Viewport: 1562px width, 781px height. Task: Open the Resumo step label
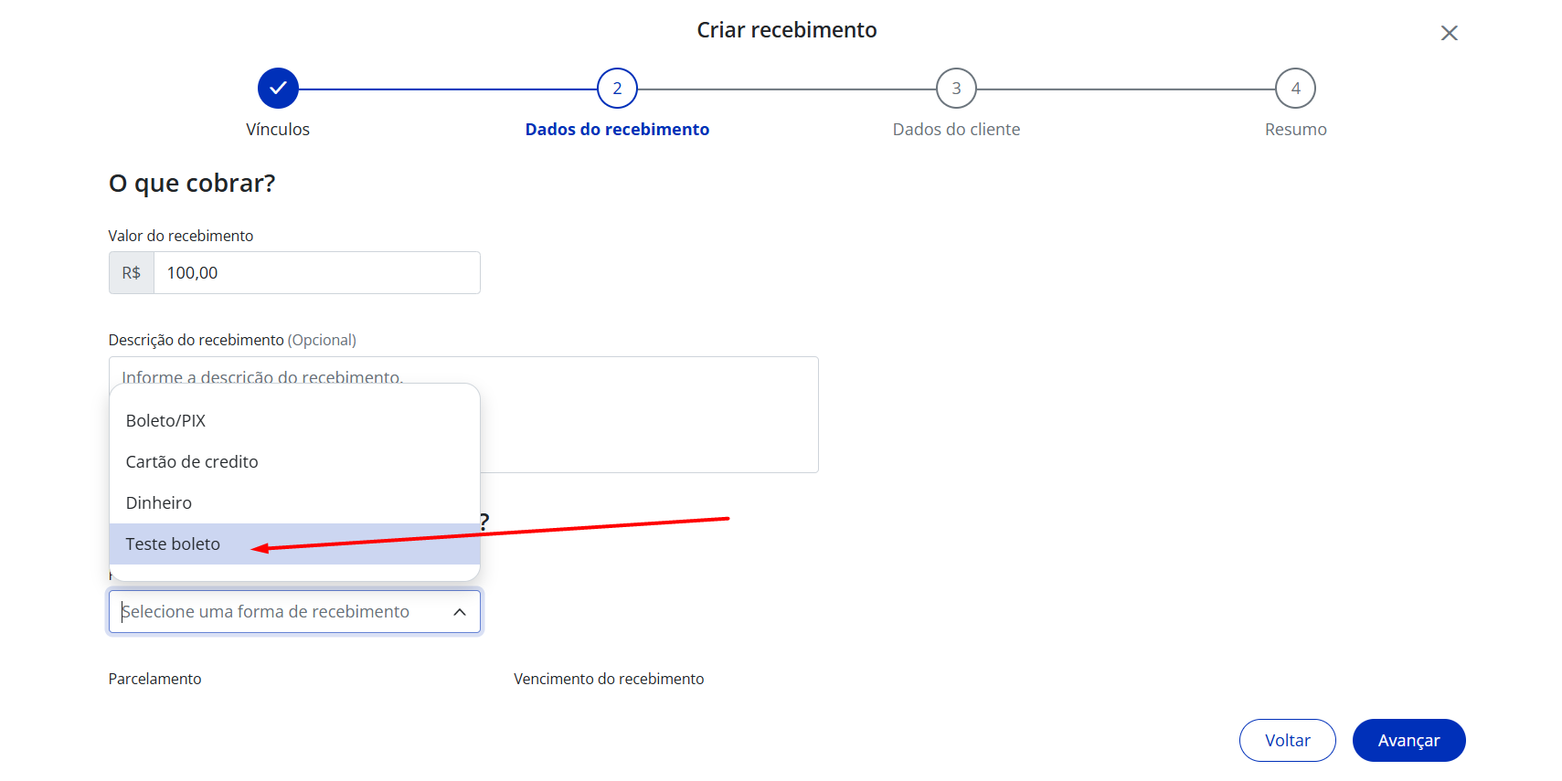pos(1295,130)
